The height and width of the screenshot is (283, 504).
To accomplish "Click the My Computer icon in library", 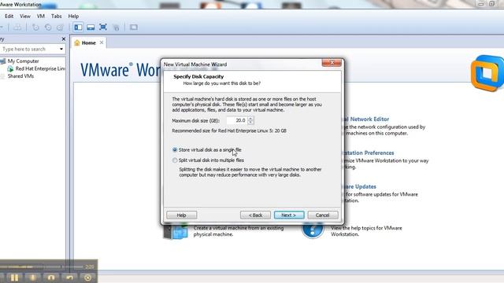I will 3,61.
